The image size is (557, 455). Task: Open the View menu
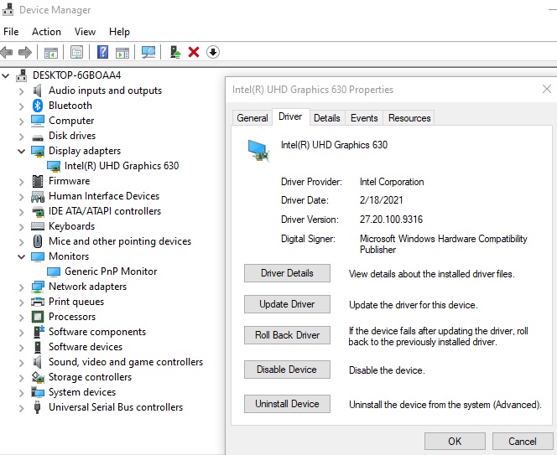pos(85,32)
